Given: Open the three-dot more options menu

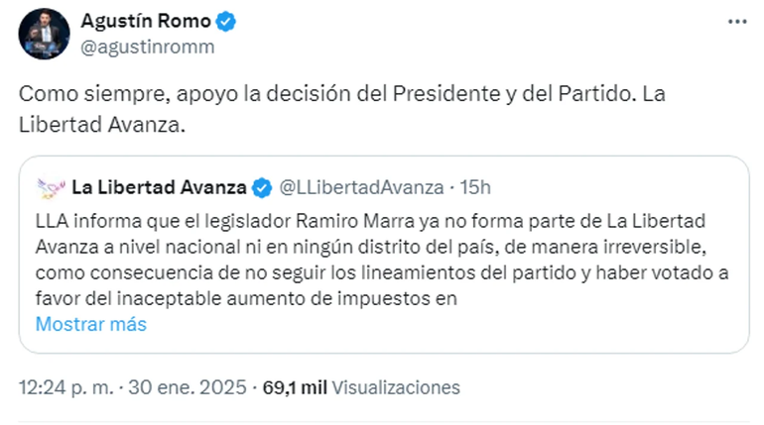Looking at the screenshot, I should 736,22.
